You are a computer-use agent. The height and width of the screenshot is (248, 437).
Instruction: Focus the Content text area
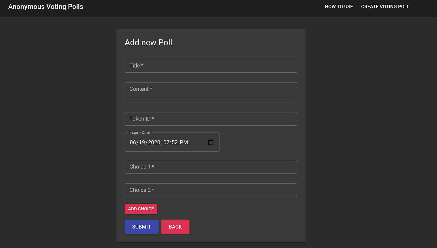211,92
